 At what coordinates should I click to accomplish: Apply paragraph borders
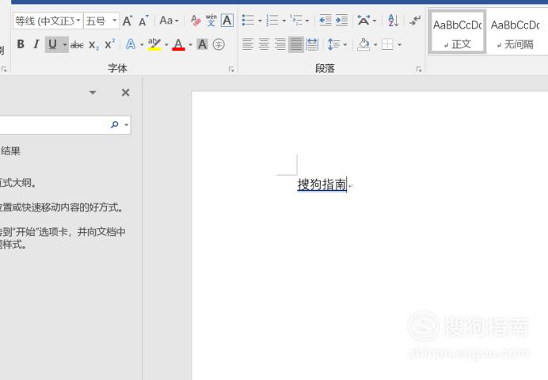point(387,44)
